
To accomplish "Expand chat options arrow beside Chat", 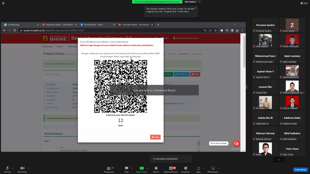I will click(132, 168).
